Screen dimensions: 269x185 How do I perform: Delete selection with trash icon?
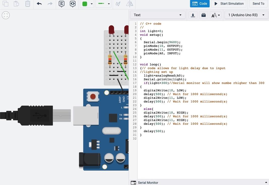click(x=28, y=4)
